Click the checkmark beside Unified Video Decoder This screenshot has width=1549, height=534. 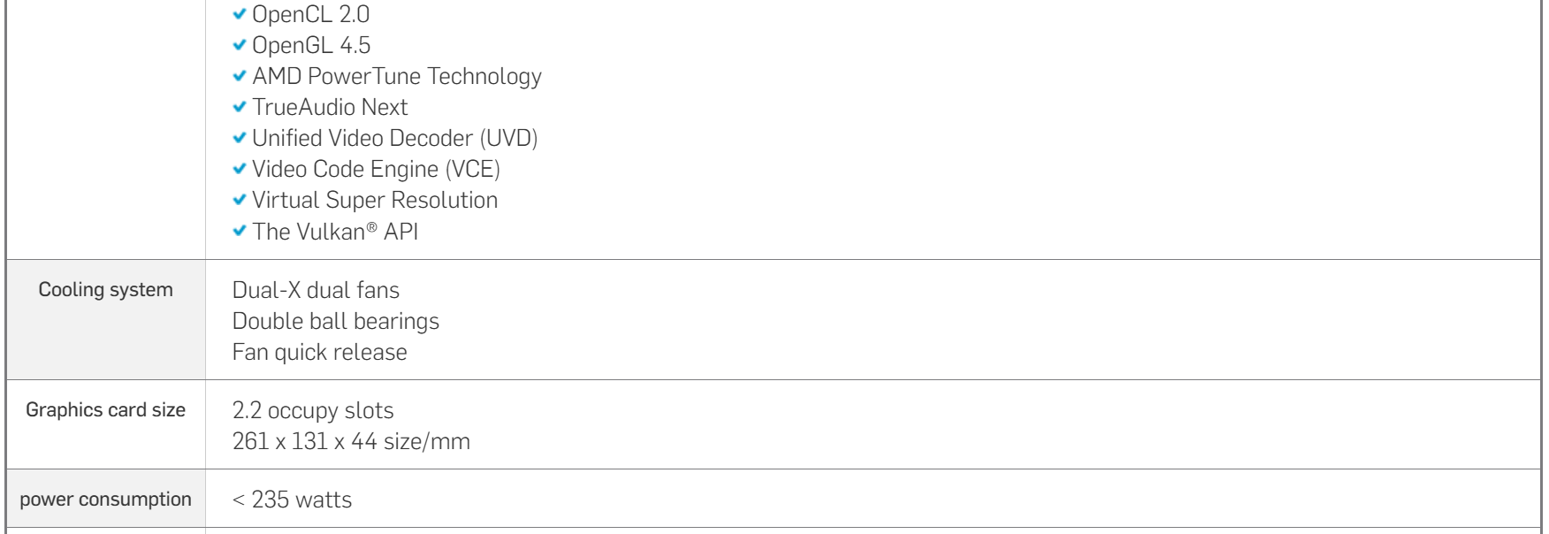[240, 138]
